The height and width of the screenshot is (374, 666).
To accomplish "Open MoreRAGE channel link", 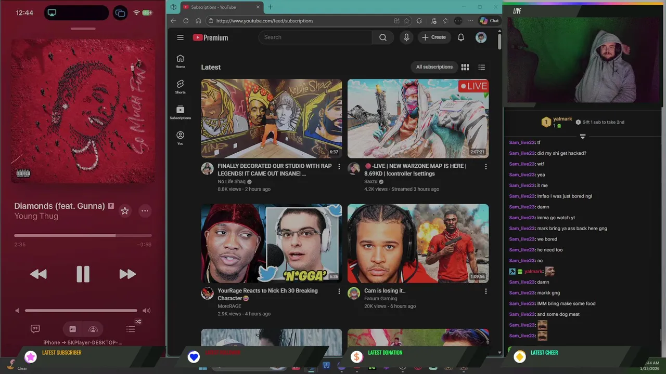I will [229, 306].
